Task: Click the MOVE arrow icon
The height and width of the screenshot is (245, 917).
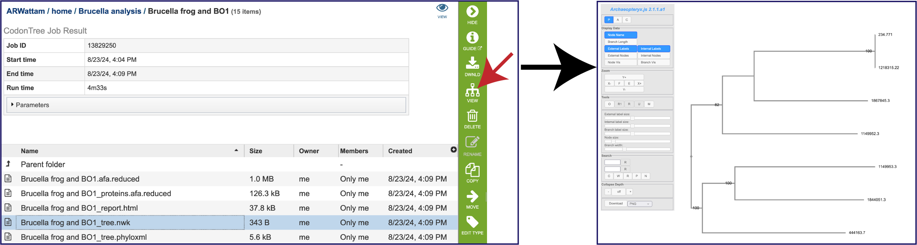Action: click(472, 196)
